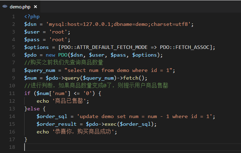Viewport: 241px width, 153px height.
Task: Select line number 11 in the gutter
Action: click(12, 93)
